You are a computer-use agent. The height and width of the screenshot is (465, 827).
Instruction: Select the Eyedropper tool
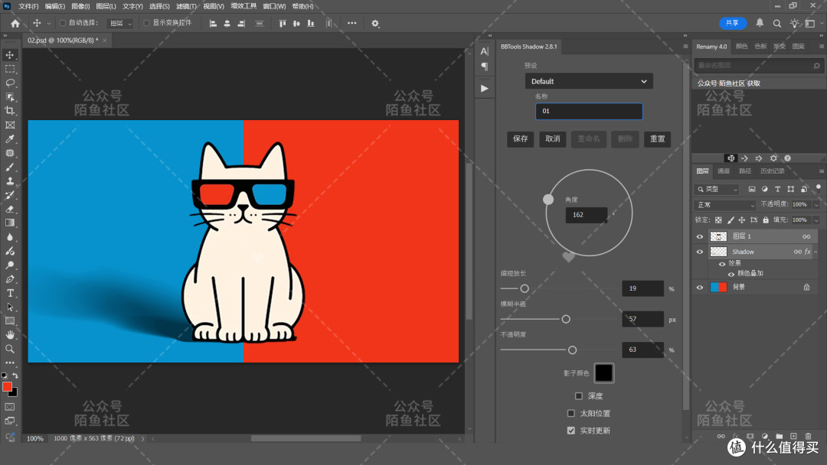click(10, 139)
